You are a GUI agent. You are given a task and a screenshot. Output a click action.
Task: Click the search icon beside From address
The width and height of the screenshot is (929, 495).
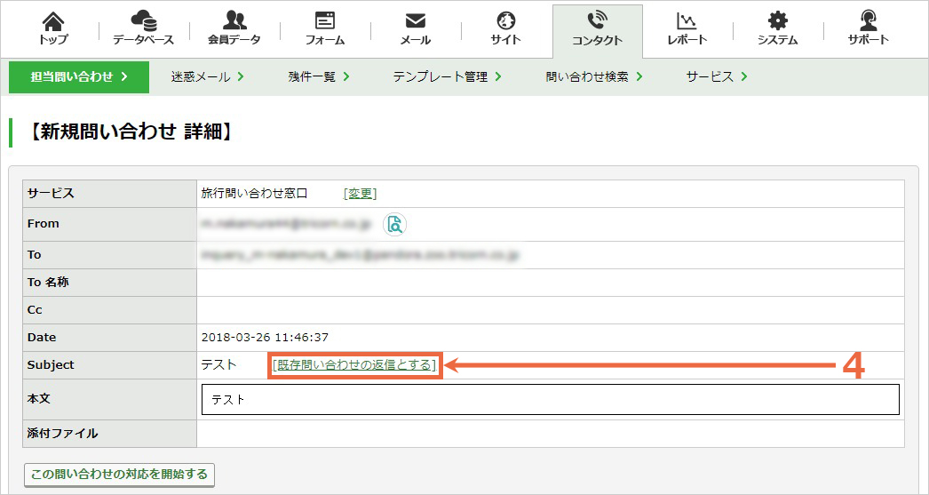(394, 224)
